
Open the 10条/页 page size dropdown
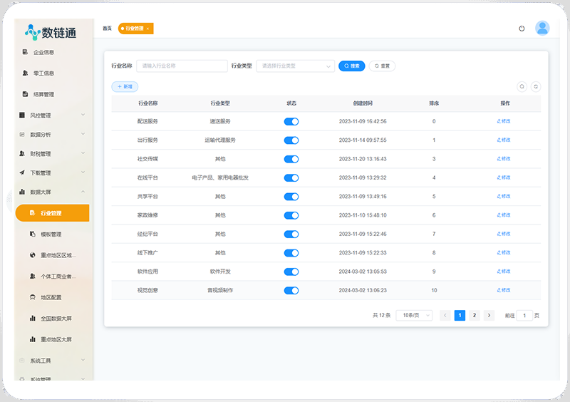pos(414,315)
